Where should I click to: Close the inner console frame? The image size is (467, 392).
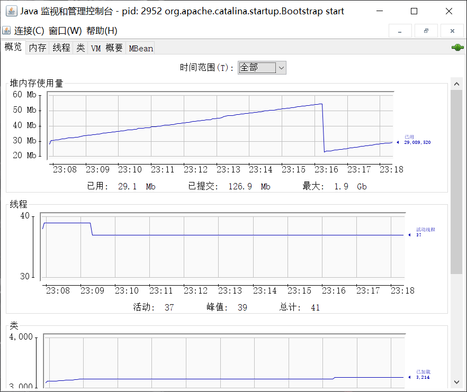coord(452,31)
